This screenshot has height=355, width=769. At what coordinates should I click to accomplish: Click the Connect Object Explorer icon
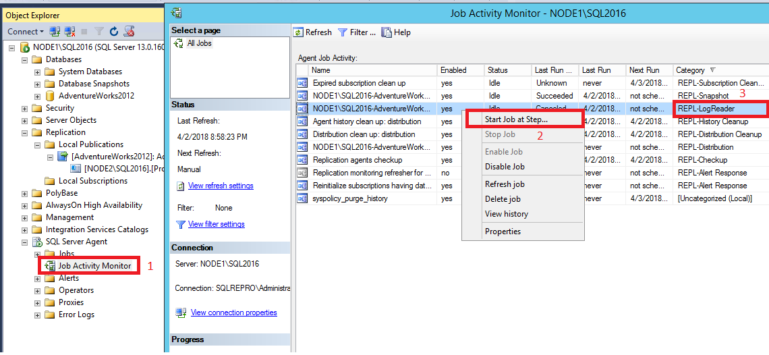55,32
